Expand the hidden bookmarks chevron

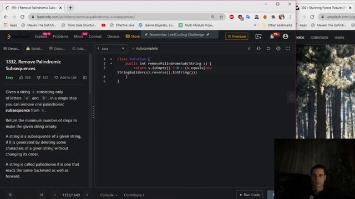[x=255, y=25]
